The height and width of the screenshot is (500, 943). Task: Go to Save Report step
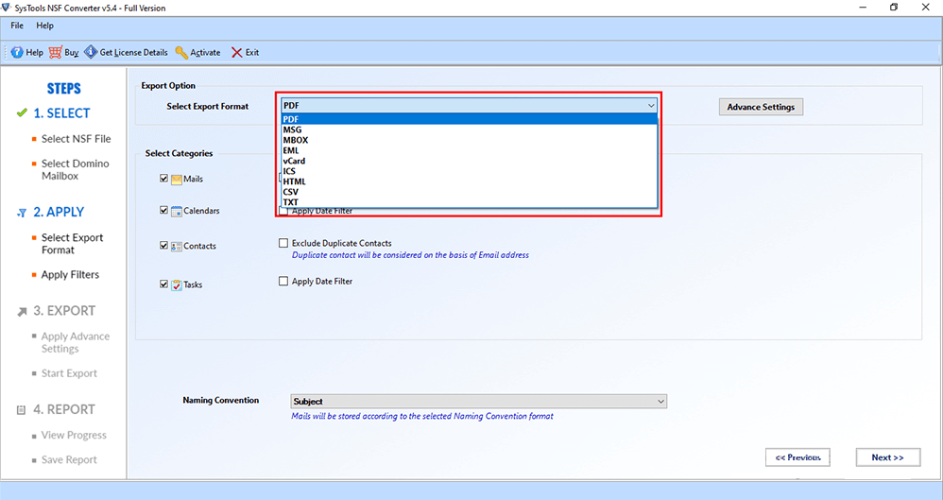[69, 459]
